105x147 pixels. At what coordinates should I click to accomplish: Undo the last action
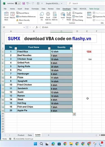click(x=28, y=3)
